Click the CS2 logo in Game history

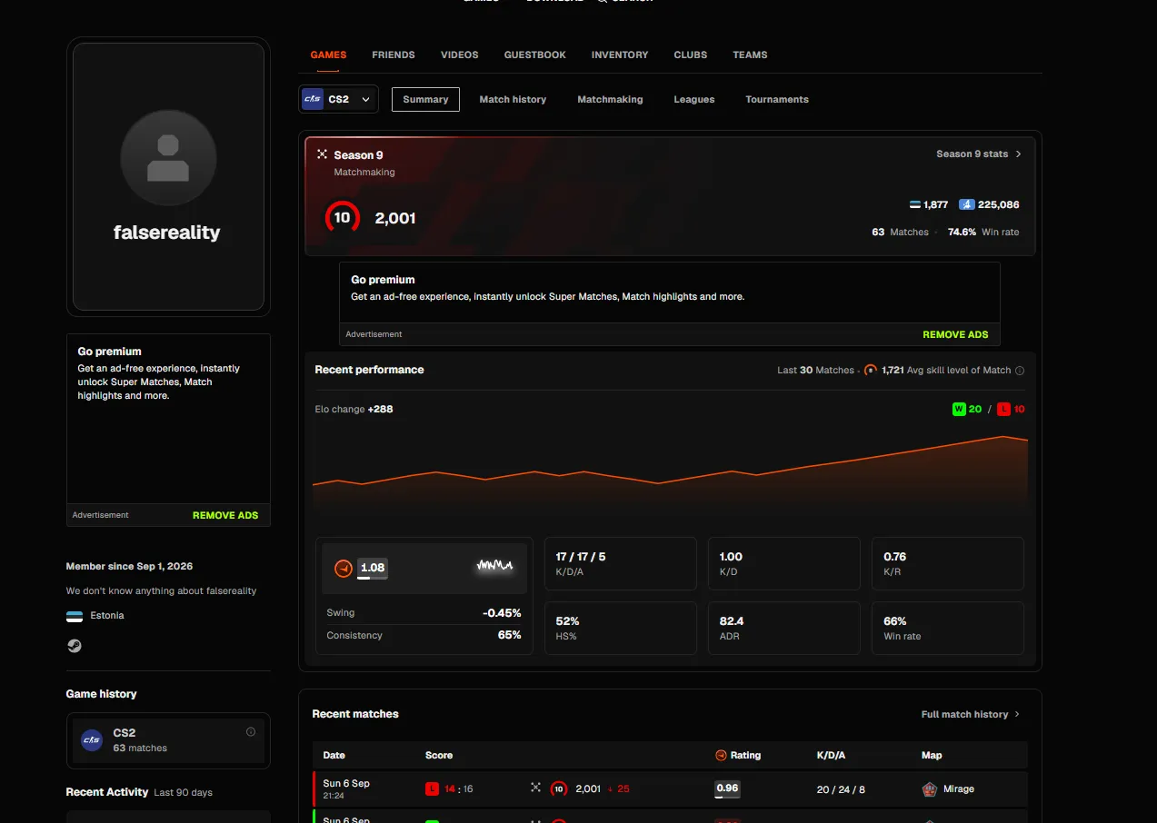pos(92,740)
